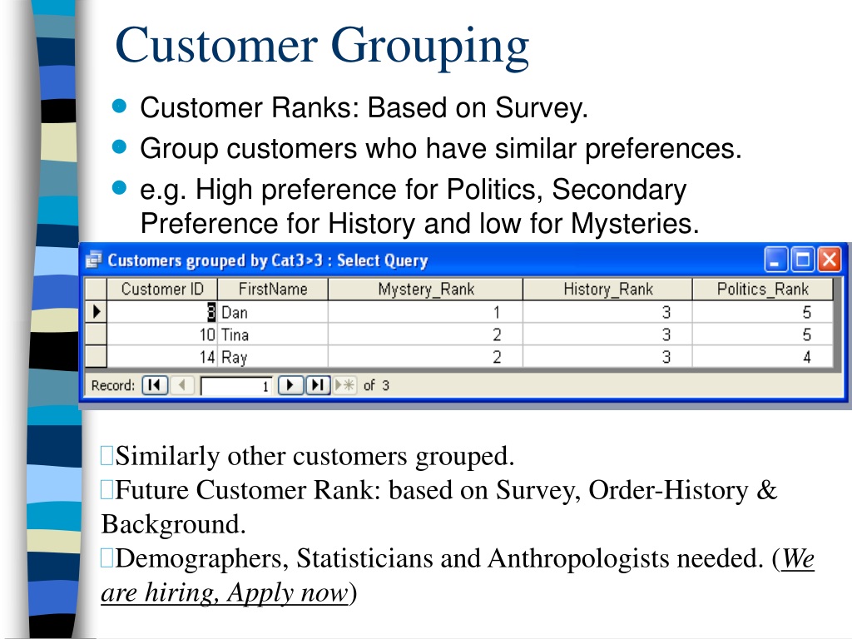The height and width of the screenshot is (639, 852).
Task: Select Ray's row via row selector
Action: pyautogui.click(x=97, y=356)
